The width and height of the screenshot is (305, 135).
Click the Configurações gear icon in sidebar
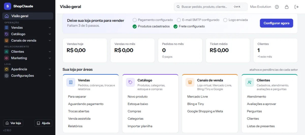tap(6, 76)
